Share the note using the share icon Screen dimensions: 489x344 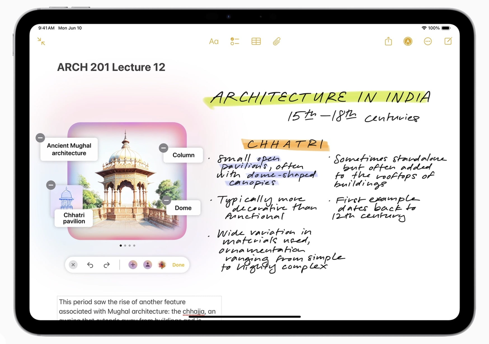pyautogui.click(x=388, y=41)
